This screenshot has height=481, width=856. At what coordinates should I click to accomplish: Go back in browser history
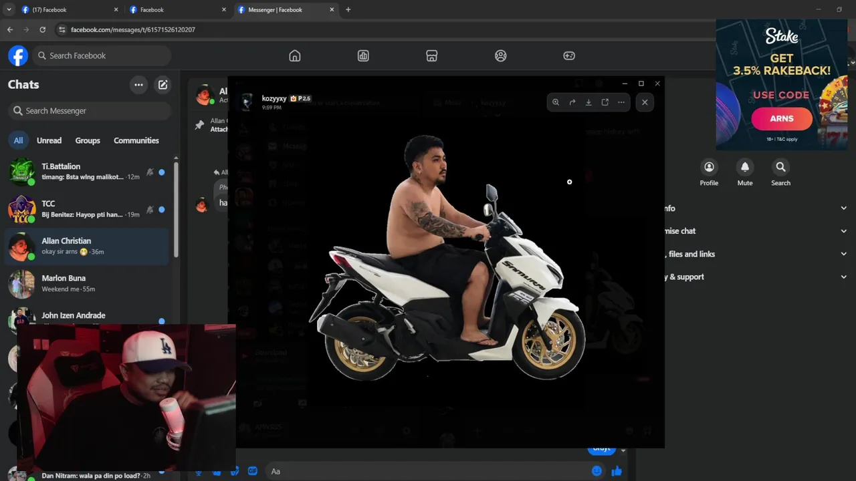10,29
